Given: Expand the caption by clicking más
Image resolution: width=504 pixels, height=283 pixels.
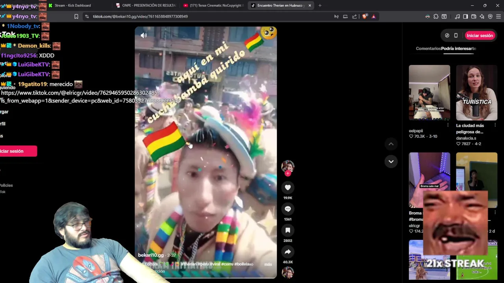Looking at the screenshot, I should pyautogui.click(x=268, y=264).
